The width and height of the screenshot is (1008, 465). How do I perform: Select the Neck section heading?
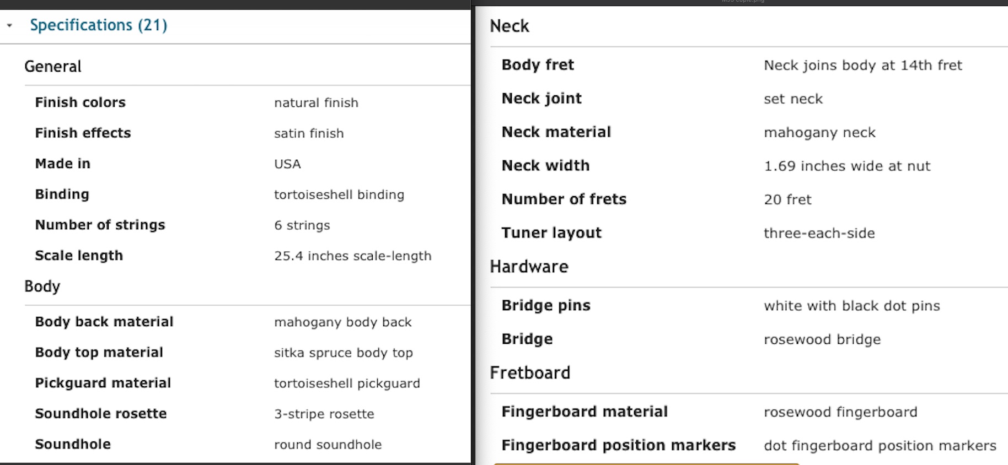click(510, 26)
